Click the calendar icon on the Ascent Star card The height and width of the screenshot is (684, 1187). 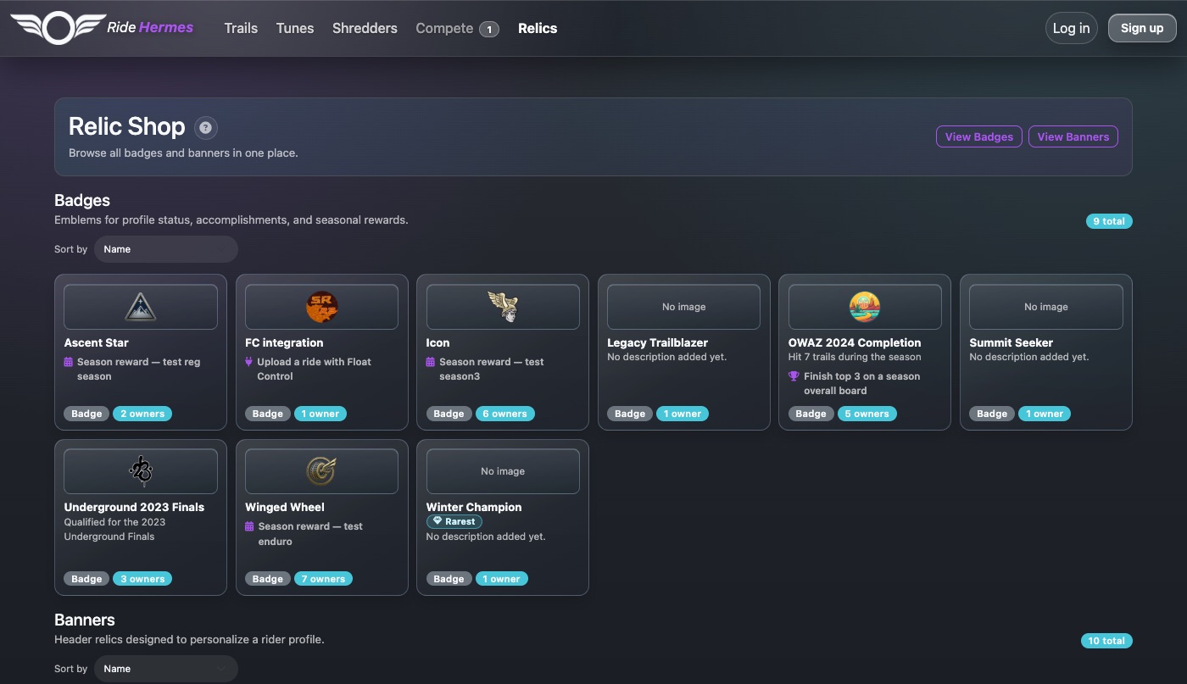[x=69, y=362]
